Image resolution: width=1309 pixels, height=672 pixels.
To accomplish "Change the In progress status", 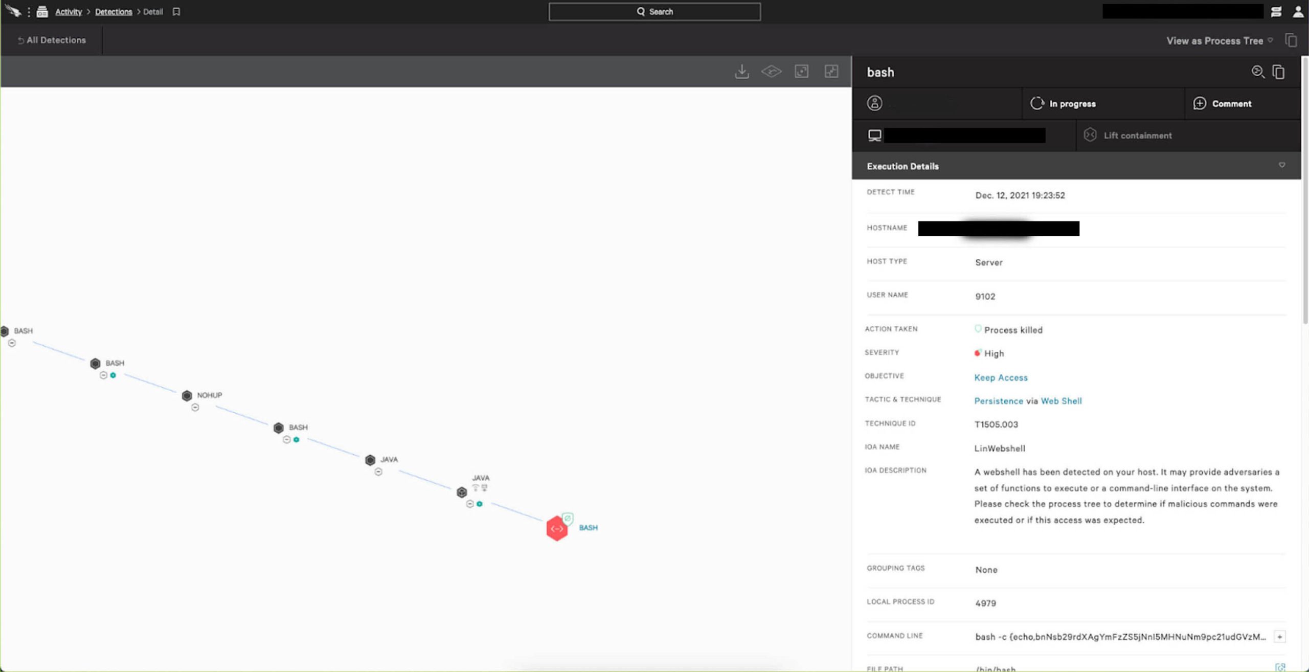I will (x=1063, y=104).
